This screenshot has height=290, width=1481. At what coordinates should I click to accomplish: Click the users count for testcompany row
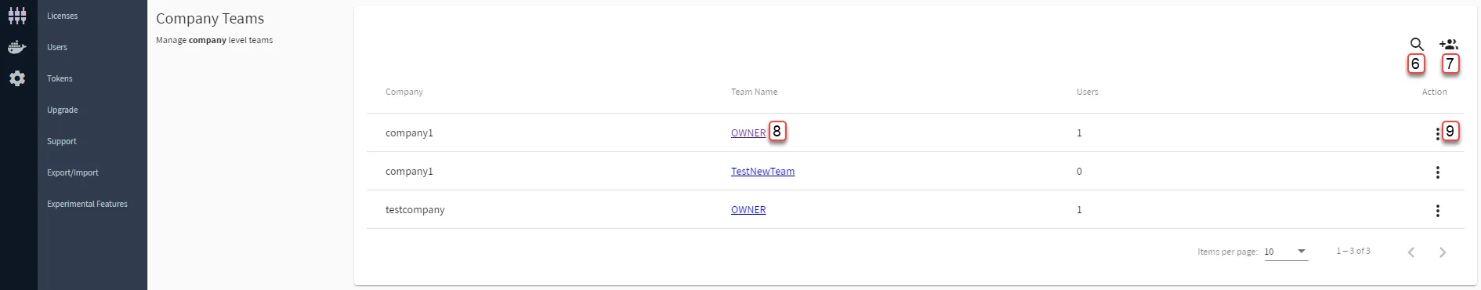point(1079,210)
